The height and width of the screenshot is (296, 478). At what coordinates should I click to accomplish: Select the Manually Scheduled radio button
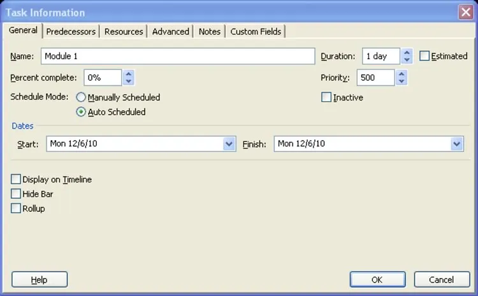click(81, 97)
